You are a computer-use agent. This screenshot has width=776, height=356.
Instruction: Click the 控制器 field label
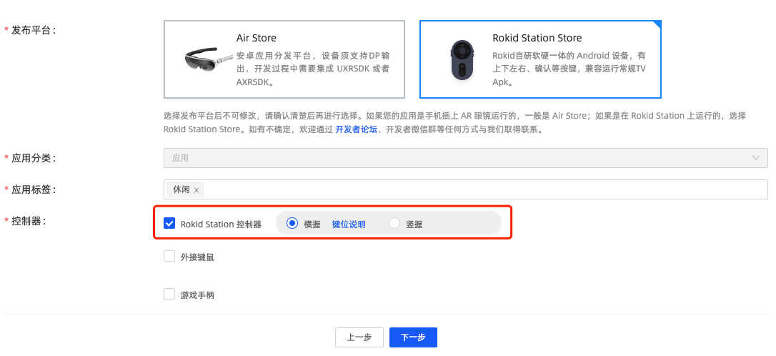coord(29,221)
